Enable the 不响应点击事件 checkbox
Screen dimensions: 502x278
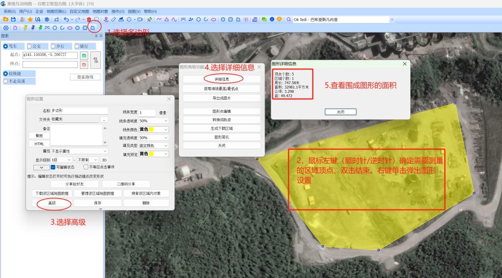86,167
